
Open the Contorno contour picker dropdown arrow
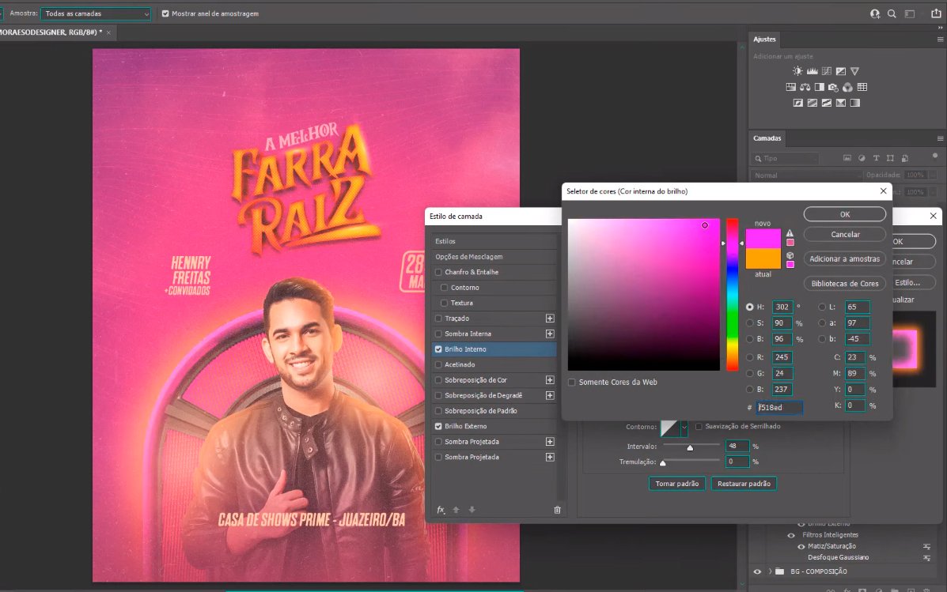point(684,427)
